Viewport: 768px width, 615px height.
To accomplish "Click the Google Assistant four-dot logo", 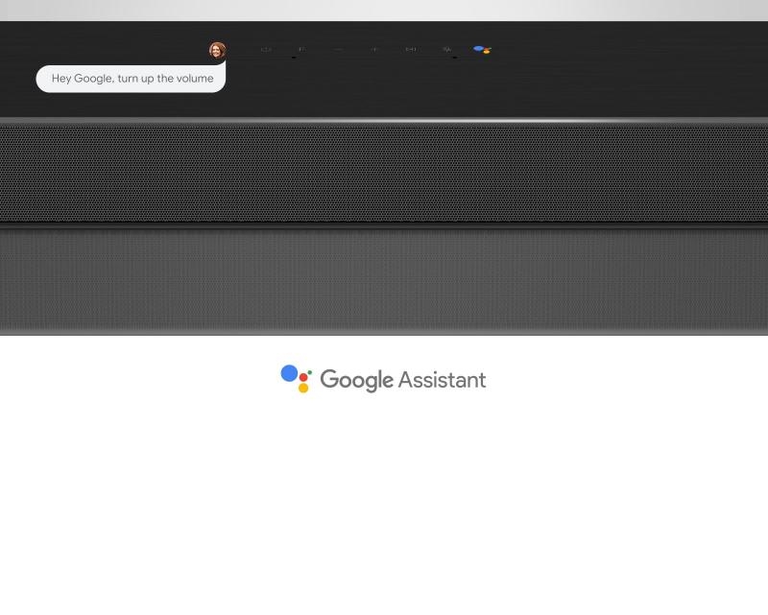I will coord(297,379).
